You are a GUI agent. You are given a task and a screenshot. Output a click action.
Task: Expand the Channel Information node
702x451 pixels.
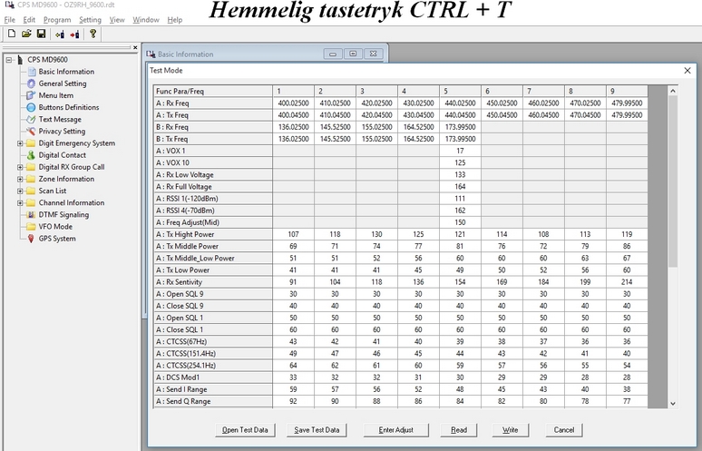20,203
